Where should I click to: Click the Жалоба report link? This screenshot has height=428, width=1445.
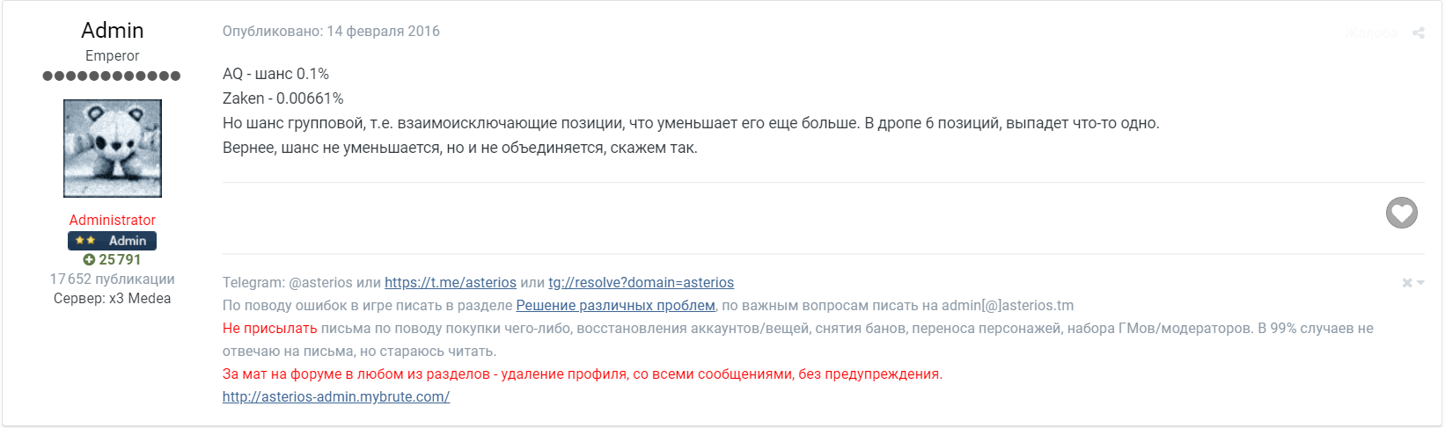1370,33
